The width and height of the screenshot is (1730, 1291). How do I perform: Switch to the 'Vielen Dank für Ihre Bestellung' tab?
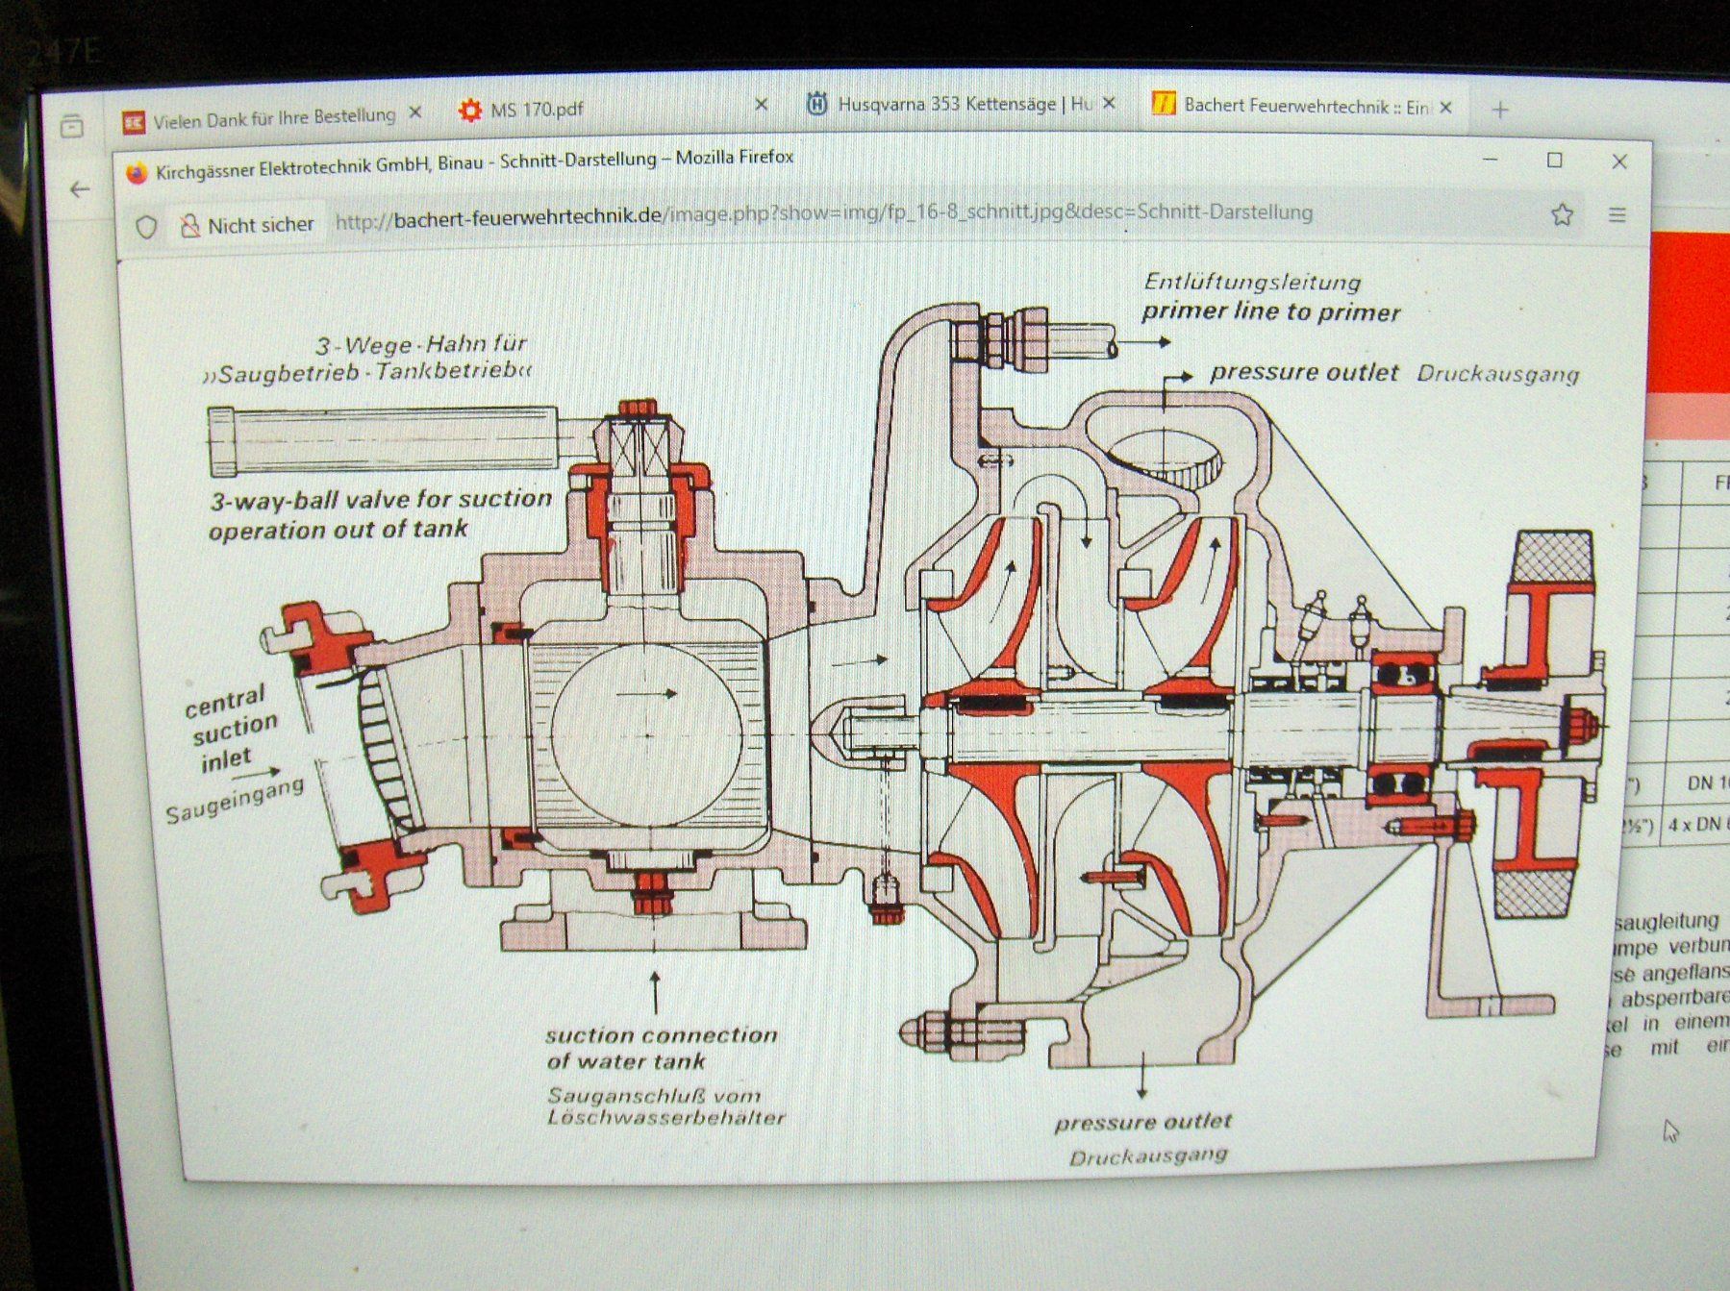tap(273, 117)
